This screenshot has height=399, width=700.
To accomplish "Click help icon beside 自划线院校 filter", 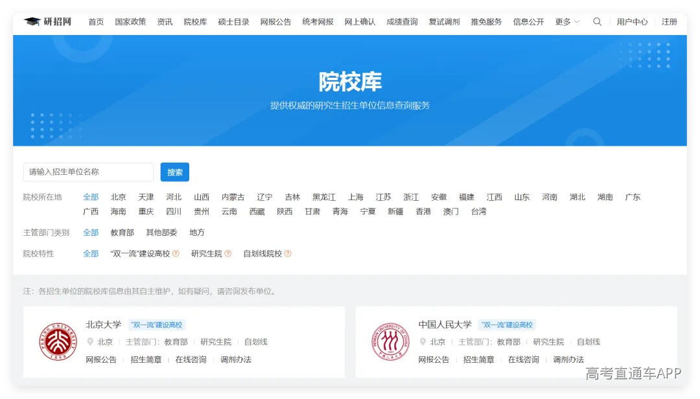I will tap(288, 253).
